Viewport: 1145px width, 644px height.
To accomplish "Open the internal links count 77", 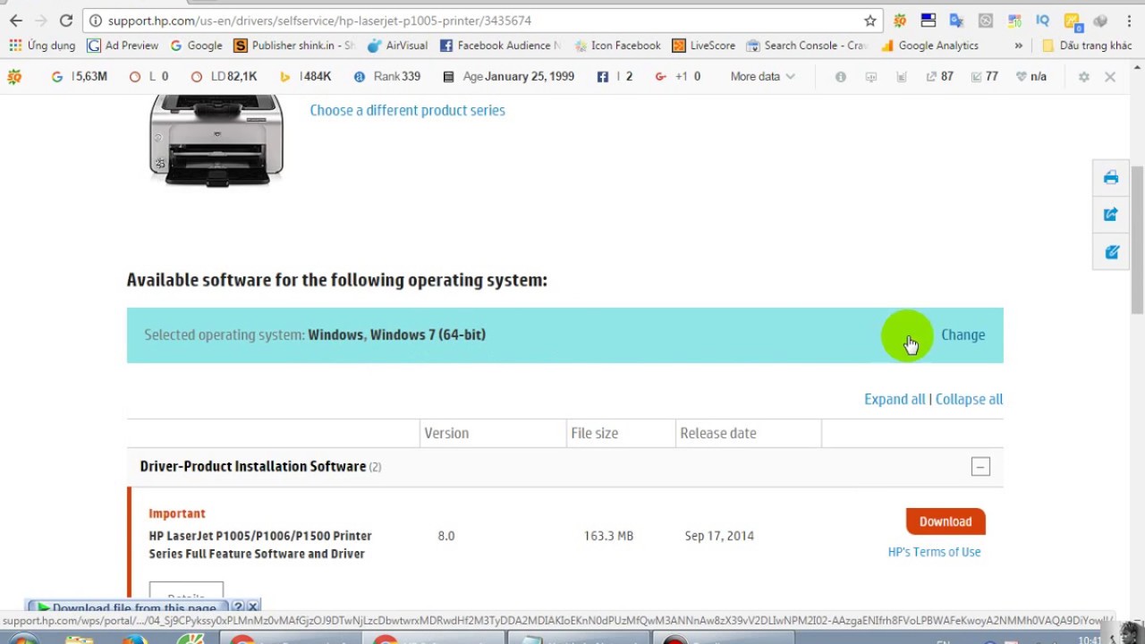I will (x=985, y=77).
